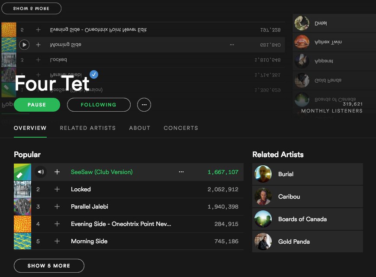This screenshot has width=376, height=277.
Task: Switch to the RELATED ARTISTS tab
Action: coord(88,128)
